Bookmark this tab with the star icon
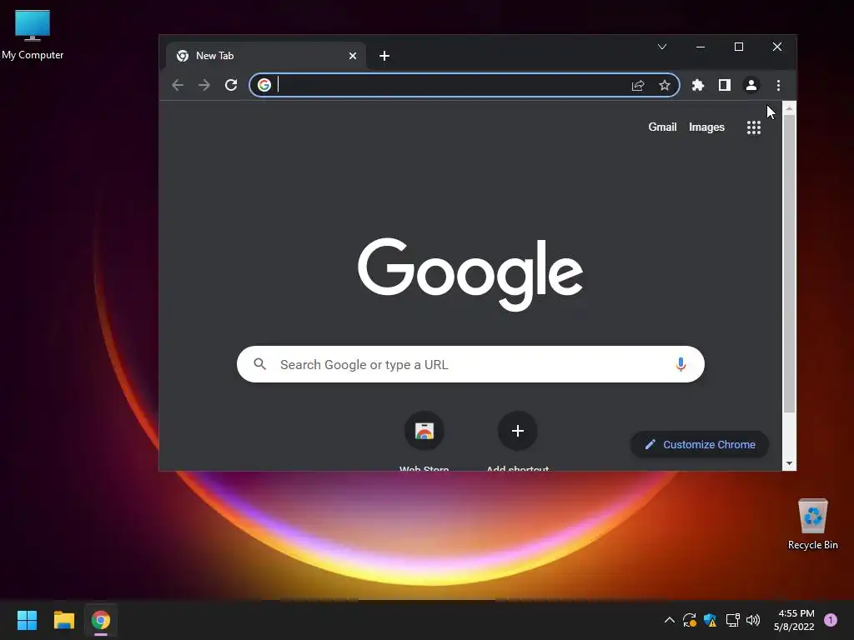This screenshot has height=640, width=854. coord(665,85)
